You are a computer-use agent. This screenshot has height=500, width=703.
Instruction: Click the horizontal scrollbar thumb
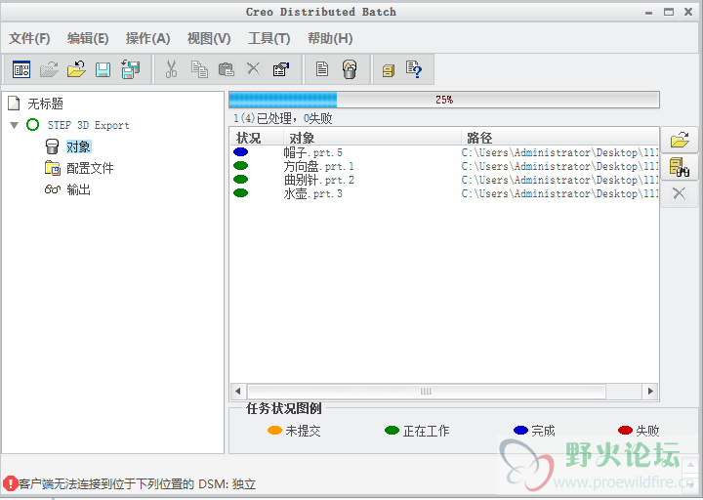click(x=427, y=391)
